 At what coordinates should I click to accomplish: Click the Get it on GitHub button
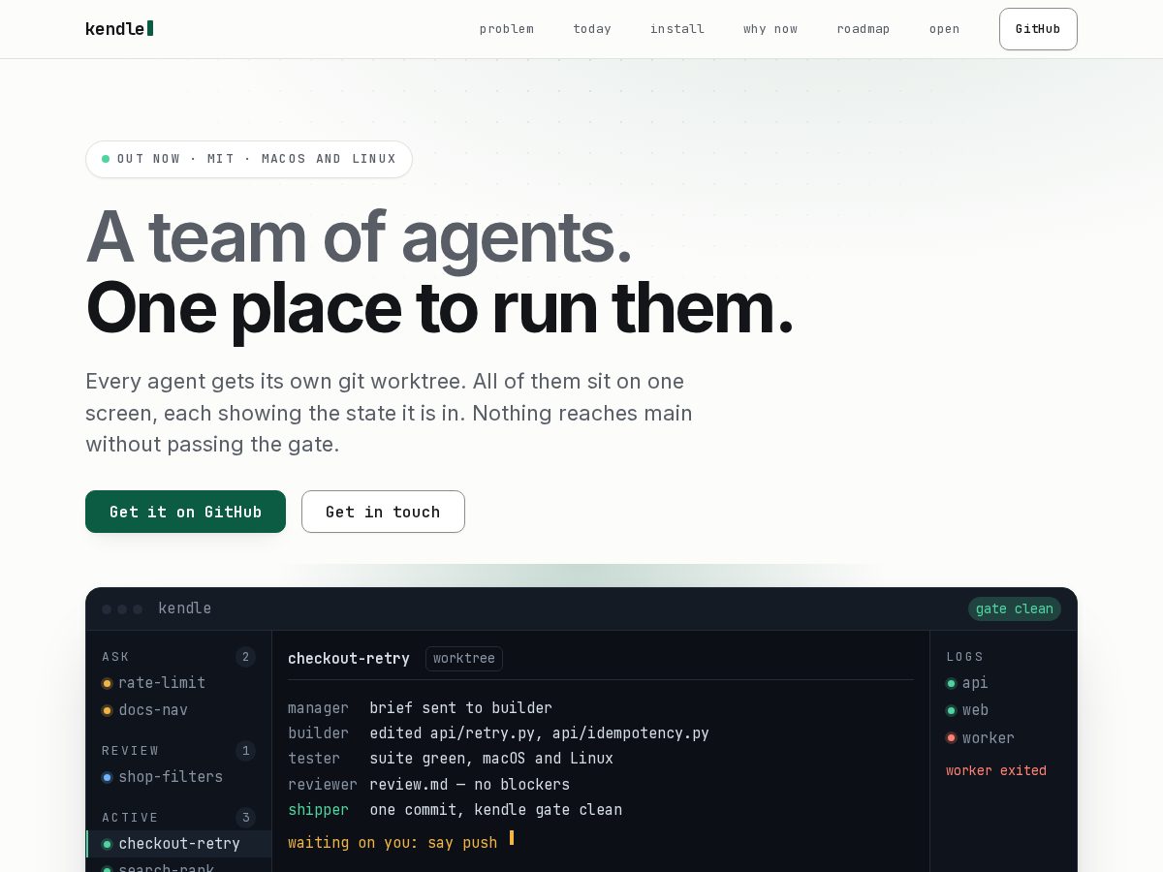click(185, 512)
